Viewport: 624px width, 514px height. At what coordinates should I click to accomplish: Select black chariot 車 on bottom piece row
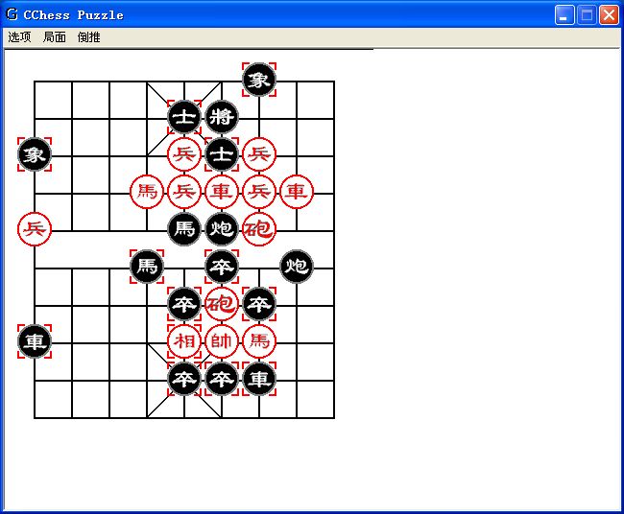point(259,378)
